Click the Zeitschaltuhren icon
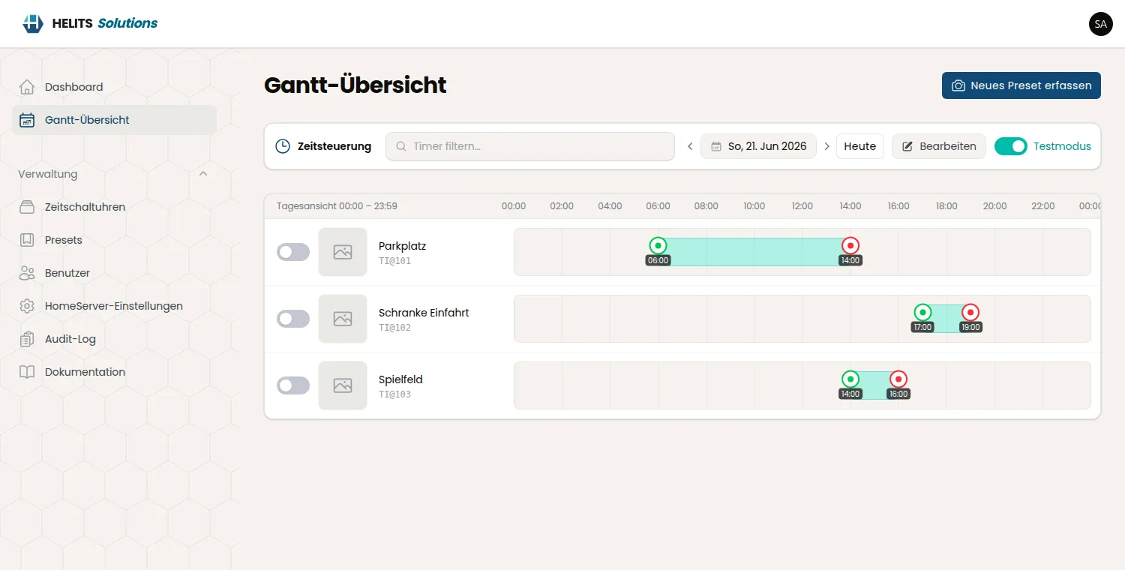Screen dimensions: 1125x570 tap(27, 207)
